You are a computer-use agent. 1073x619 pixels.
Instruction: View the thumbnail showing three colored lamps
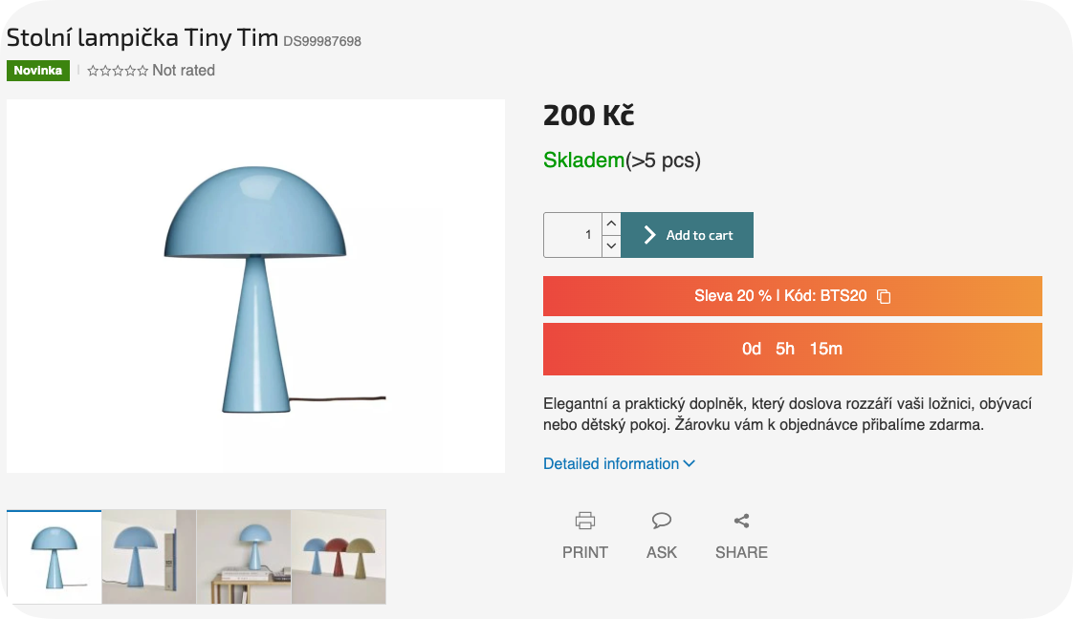339,557
